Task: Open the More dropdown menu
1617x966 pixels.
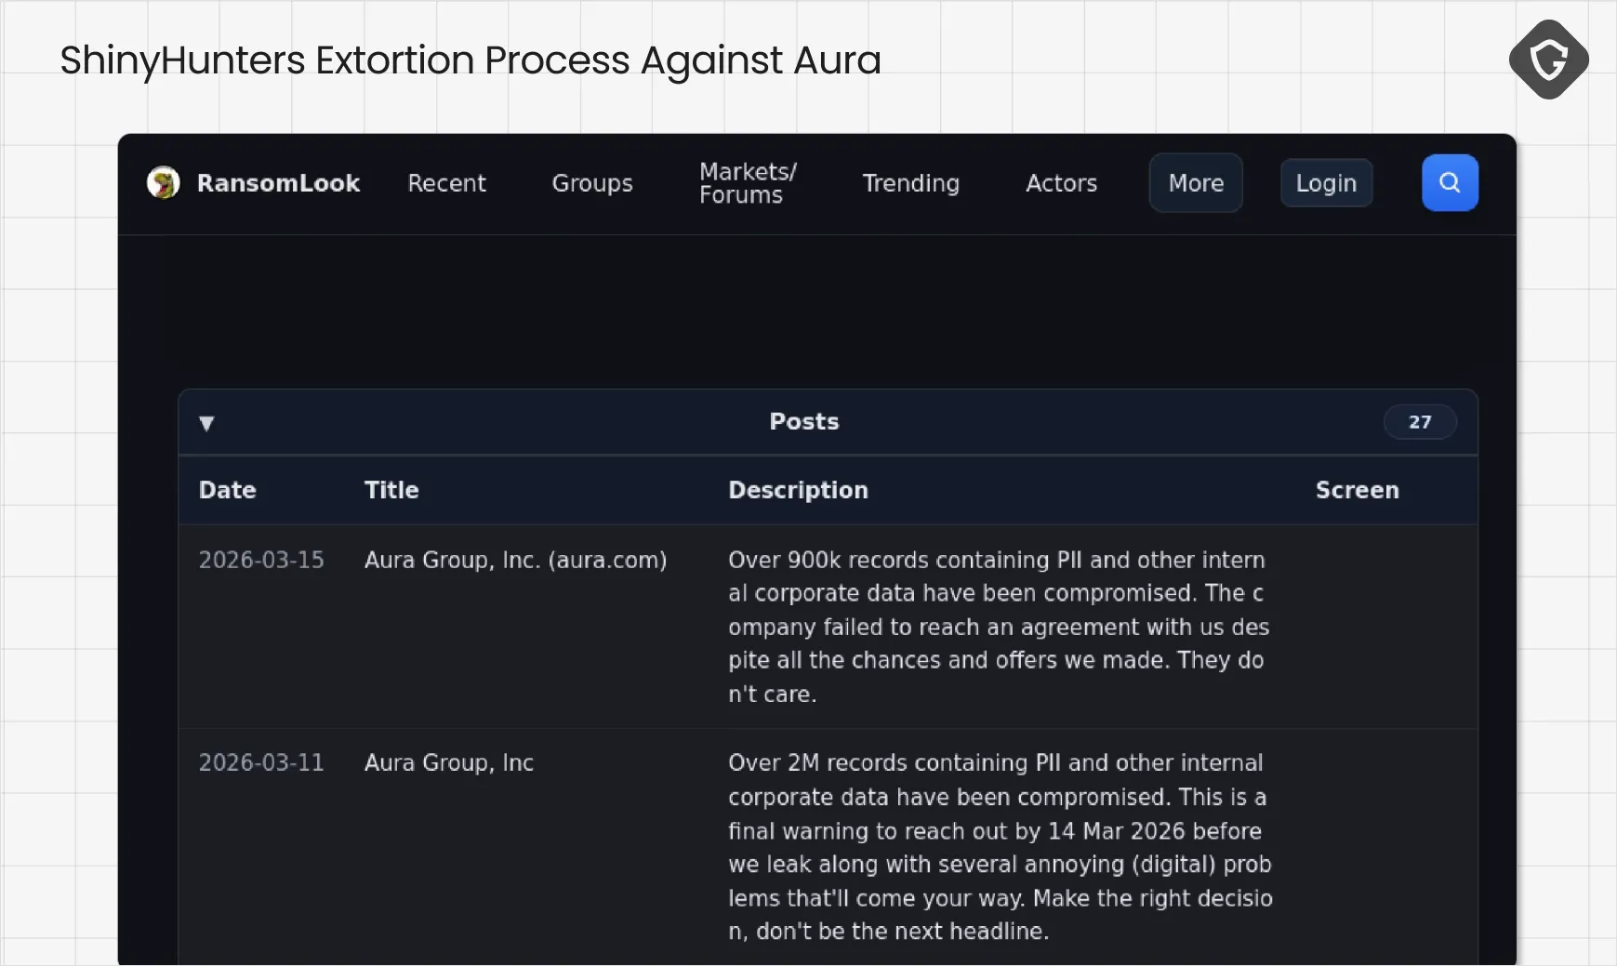Action: tap(1196, 183)
